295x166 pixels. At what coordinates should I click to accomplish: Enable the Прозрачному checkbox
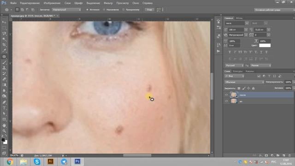tap(124, 10)
